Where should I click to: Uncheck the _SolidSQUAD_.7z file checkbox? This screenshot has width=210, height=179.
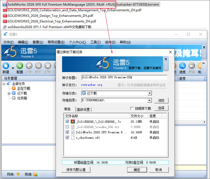click(x=67, y=122)
